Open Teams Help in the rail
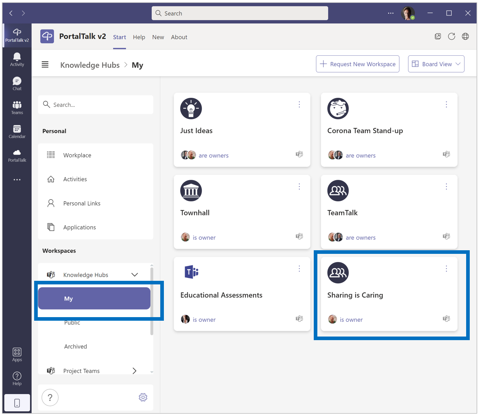The height and width of the screenshot is (416, 478). click(17, 379)
